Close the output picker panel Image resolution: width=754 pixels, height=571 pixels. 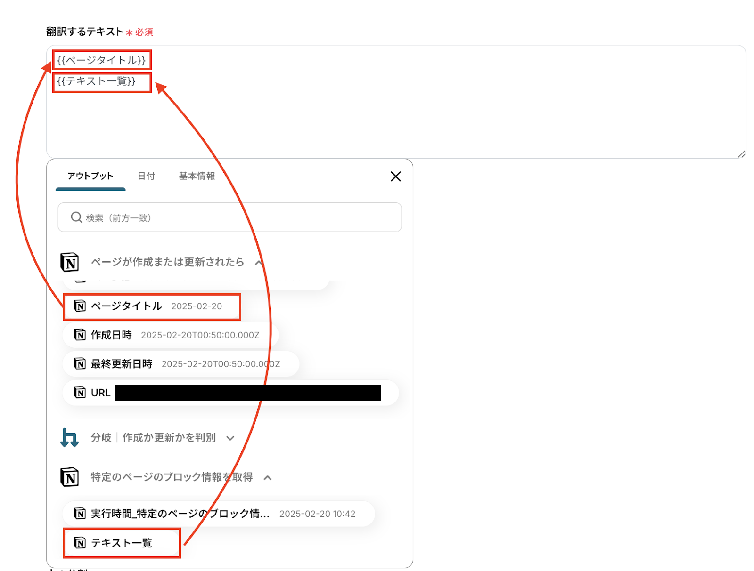pyautogui.click(x=396, y=177)
